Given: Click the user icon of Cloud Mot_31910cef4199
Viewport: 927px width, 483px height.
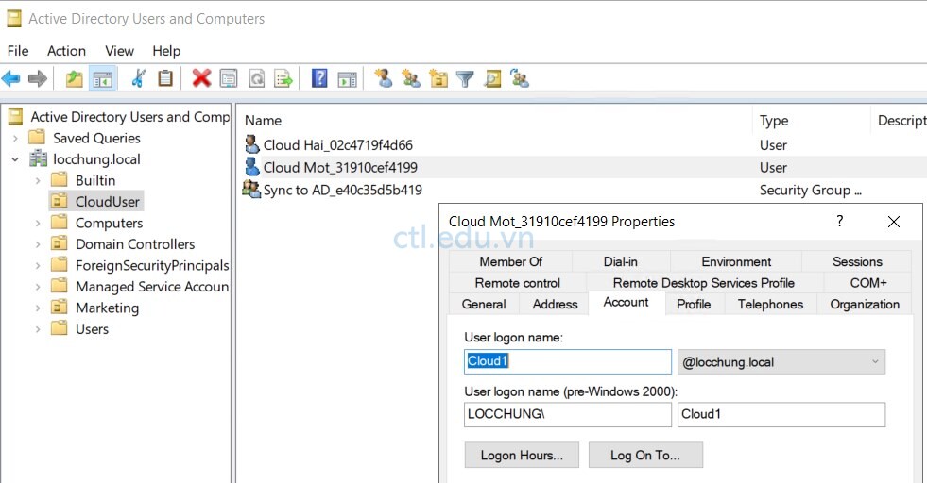Looking at the screenshot, I should tap(252, 167).
